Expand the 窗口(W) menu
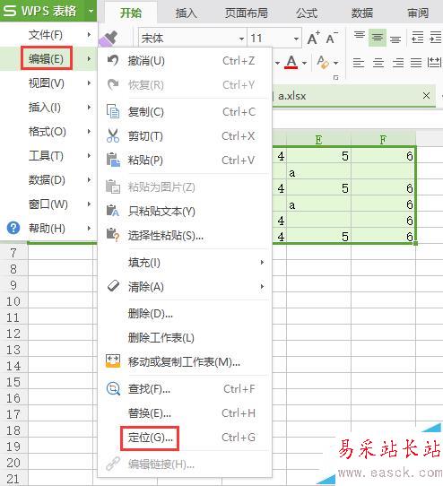443x486 pixels. (x=48, y=204)
